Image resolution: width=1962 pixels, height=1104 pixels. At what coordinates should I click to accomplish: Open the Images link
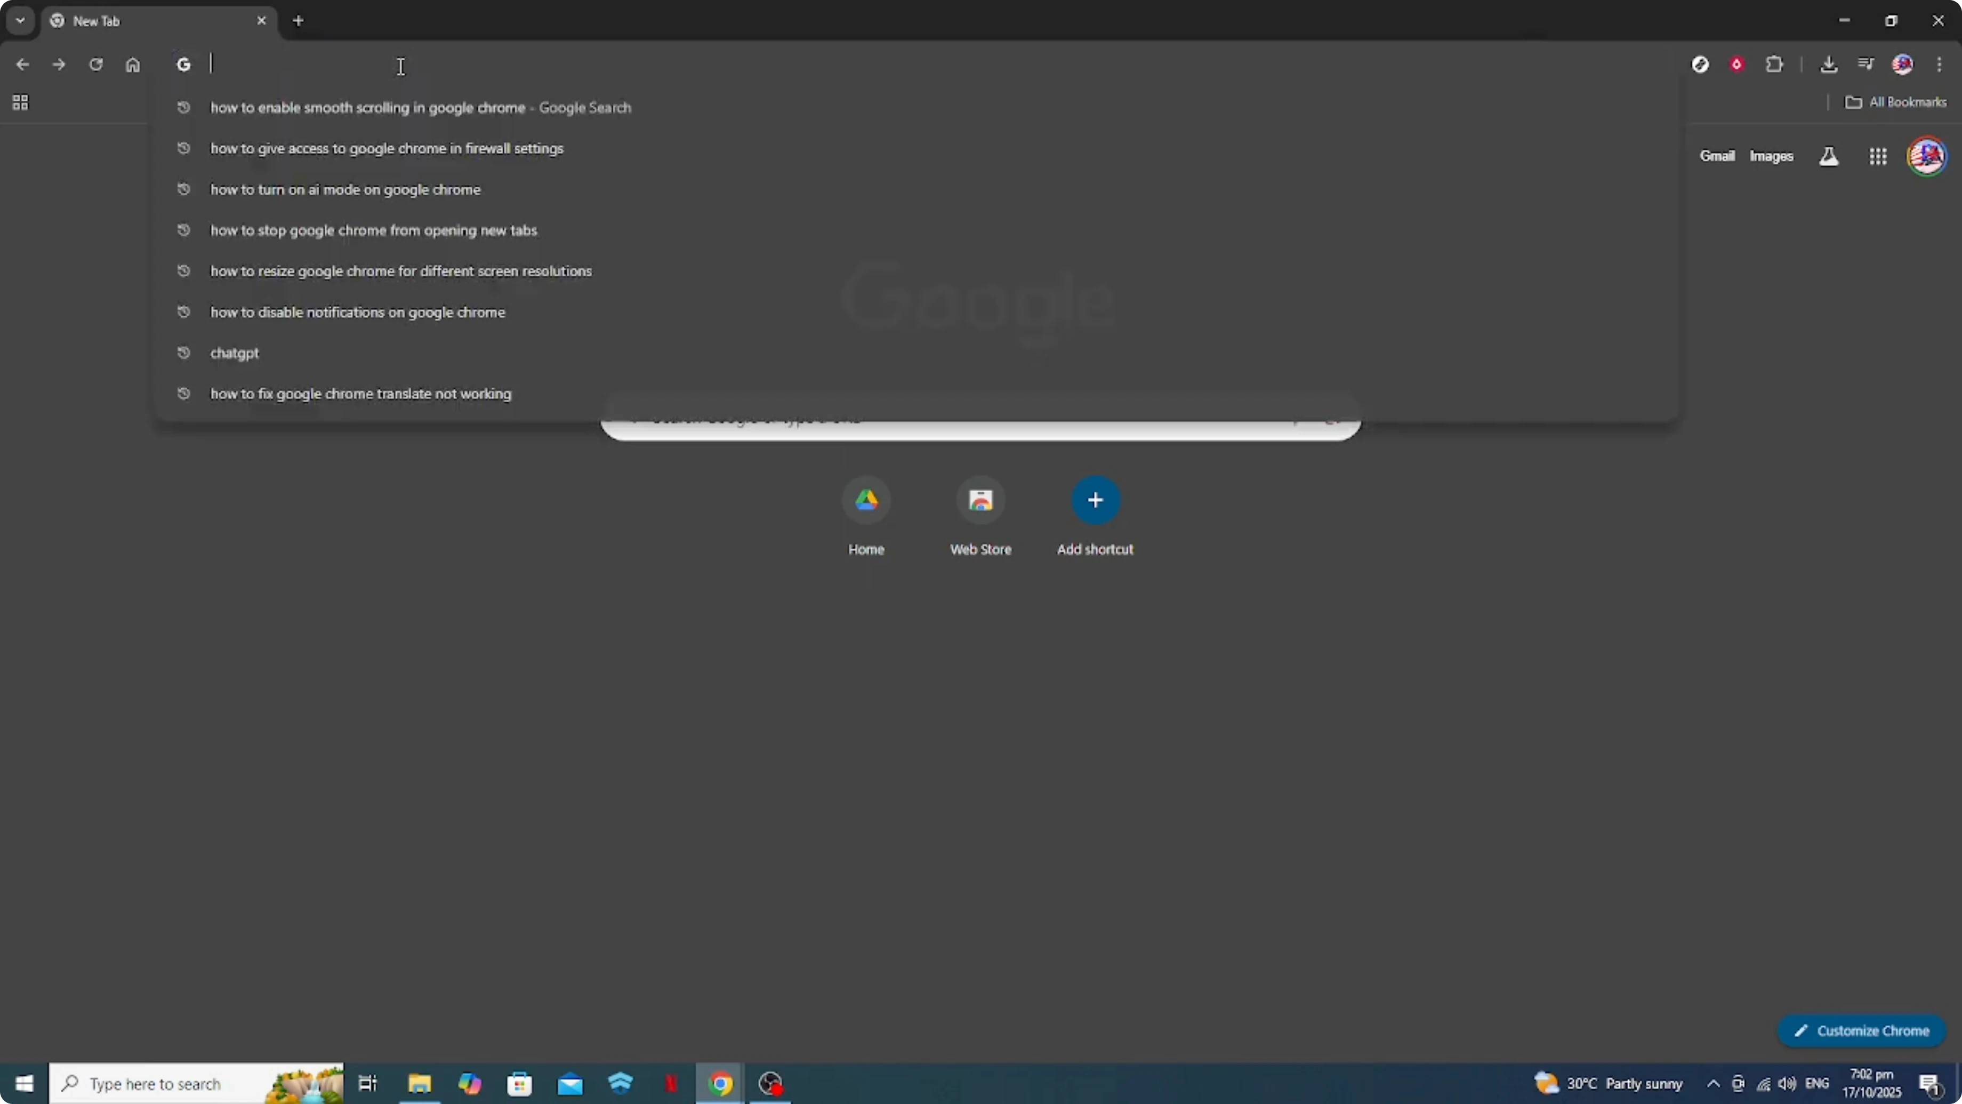coord(1772,155)
